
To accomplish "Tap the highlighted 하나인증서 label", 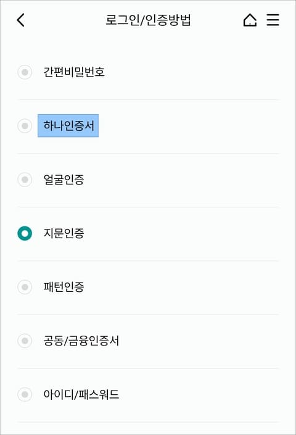I will 68,126.
